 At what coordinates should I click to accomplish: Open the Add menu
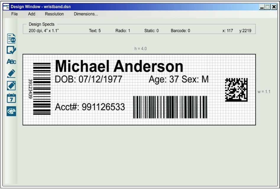[31, 14]
